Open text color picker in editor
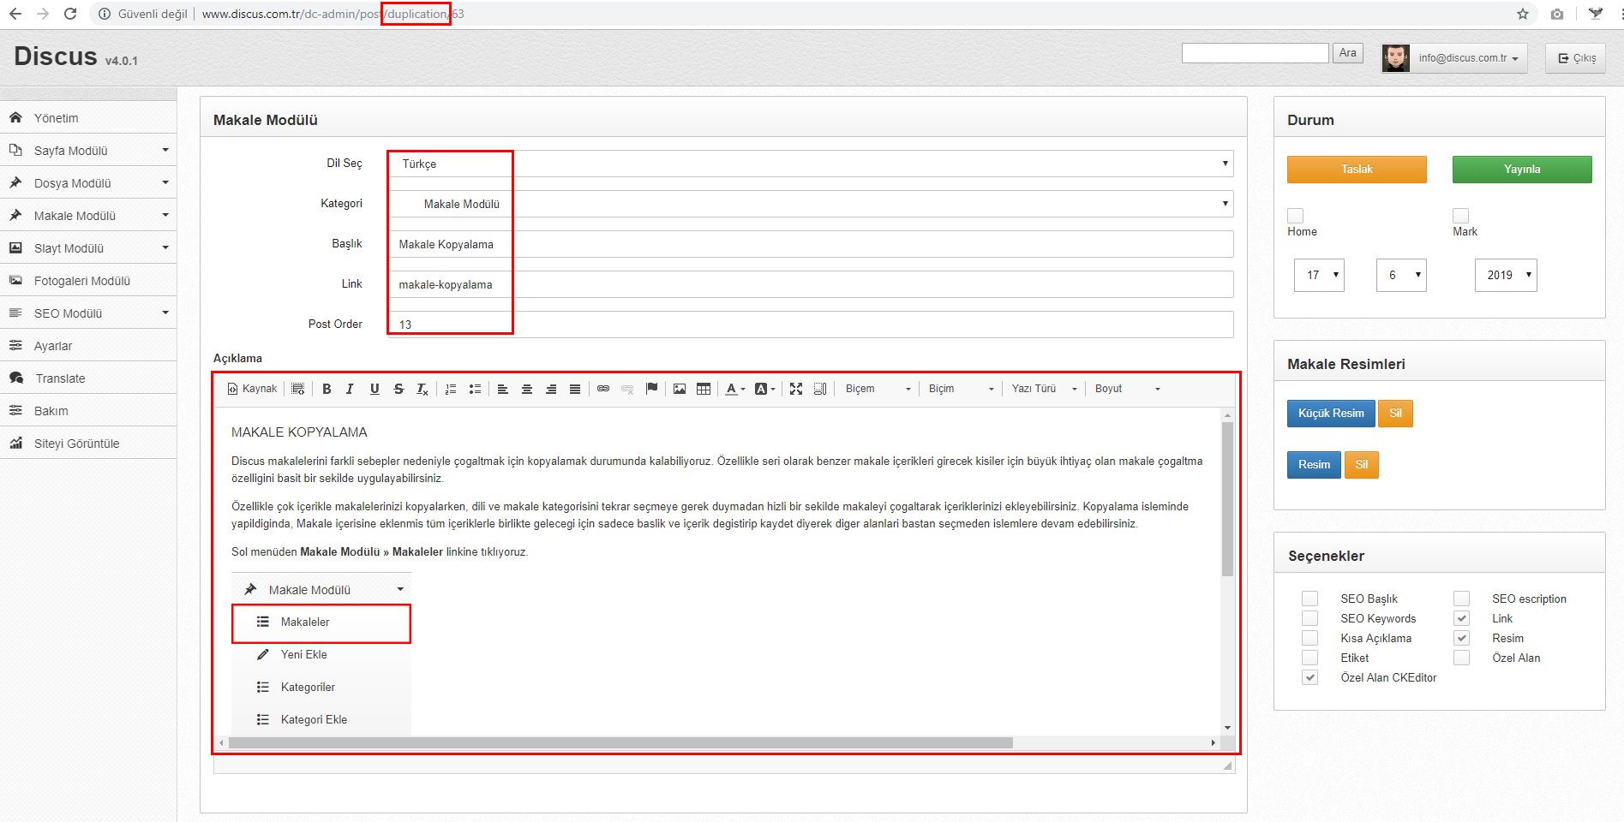This screenshot has height=822, width=1624. click(735, 389)
